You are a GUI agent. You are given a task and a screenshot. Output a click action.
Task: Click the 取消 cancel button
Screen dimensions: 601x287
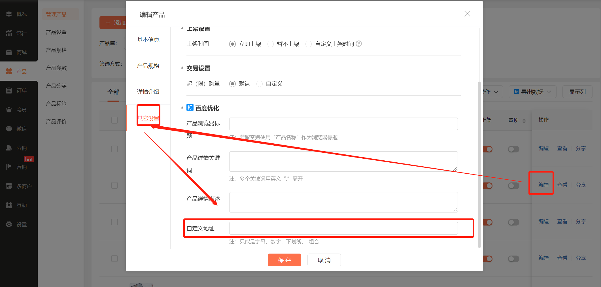tap(324, 260)
